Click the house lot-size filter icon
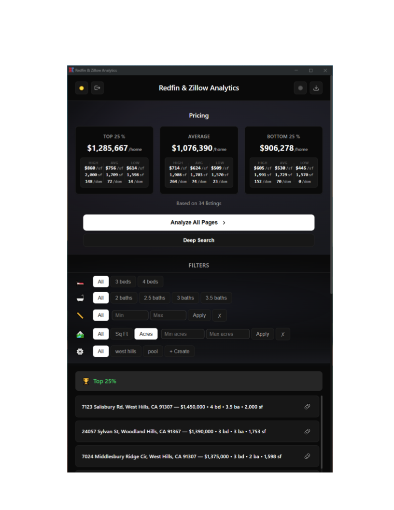The height and width of the screenshot is (510, 394). tap(80, 334)
